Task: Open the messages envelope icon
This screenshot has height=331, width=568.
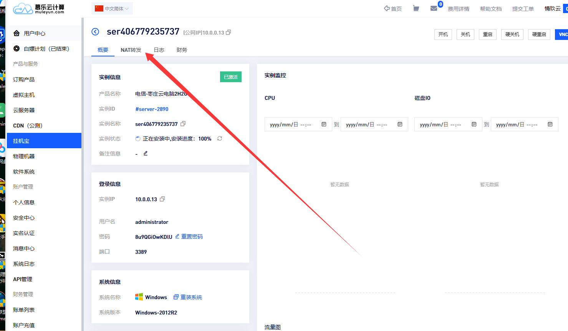Action: (434, 8)
